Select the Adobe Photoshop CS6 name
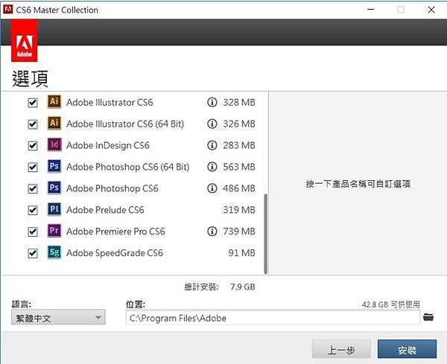This screenshot has width=447, height=364. click(112, 188)
